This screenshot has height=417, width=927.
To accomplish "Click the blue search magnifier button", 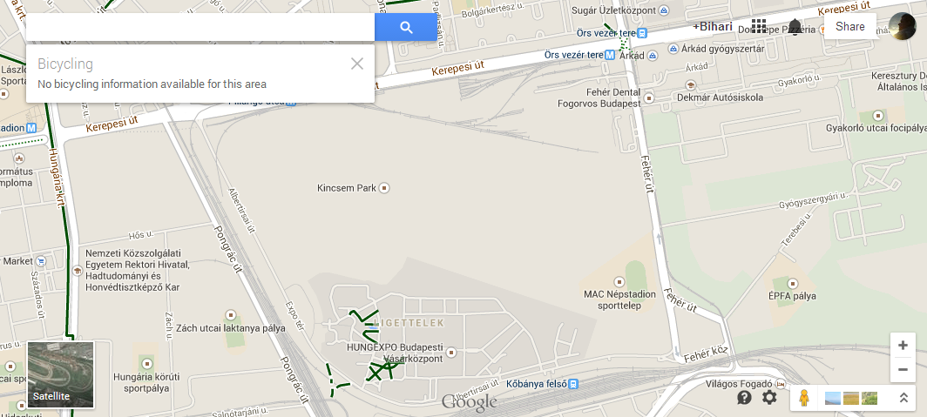I will pos(406,27).
